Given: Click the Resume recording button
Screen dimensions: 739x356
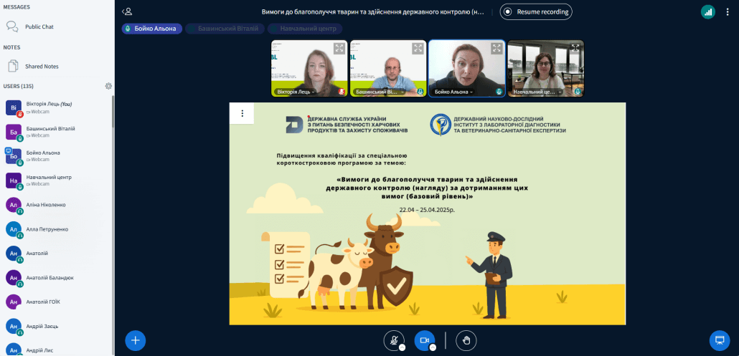Looking at the screenshot, I should click(x=536, y=11).
